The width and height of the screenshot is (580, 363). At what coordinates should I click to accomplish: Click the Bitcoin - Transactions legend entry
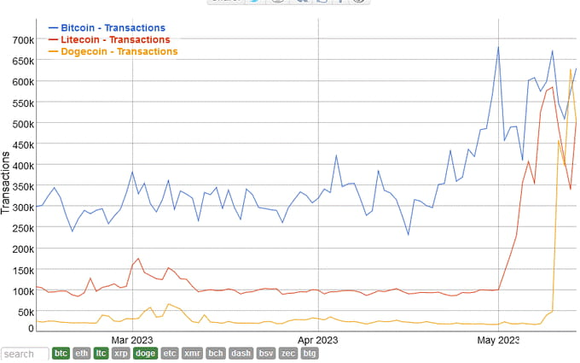pos(107,28)
